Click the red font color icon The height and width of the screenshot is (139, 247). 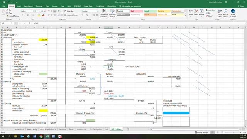tap(43, 15)
